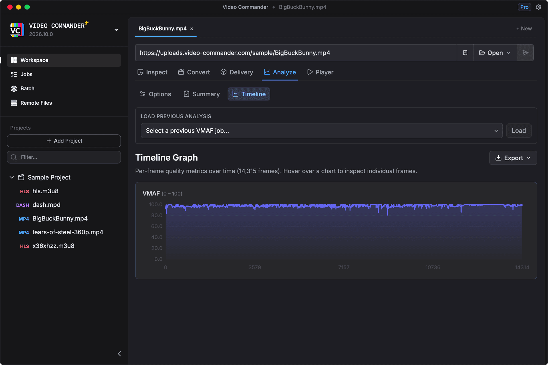This screenshot has width=548, height=365.
Task: Go to Jobs in the sidebar
Action: click(64, 74)
